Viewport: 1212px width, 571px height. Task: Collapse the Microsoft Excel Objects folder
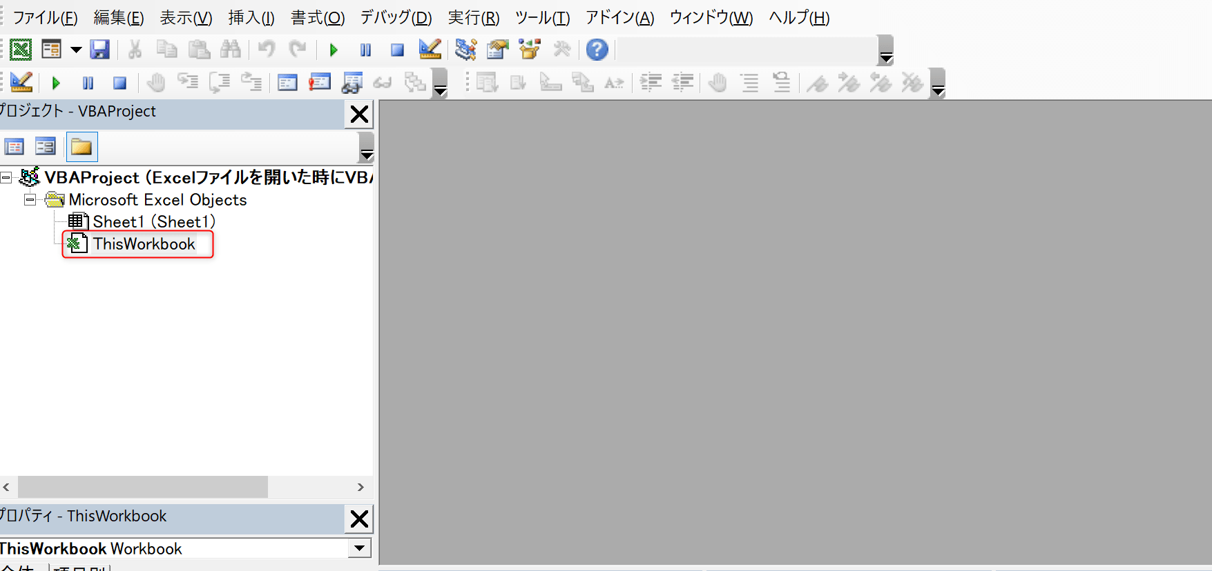(x=30, y=200)
